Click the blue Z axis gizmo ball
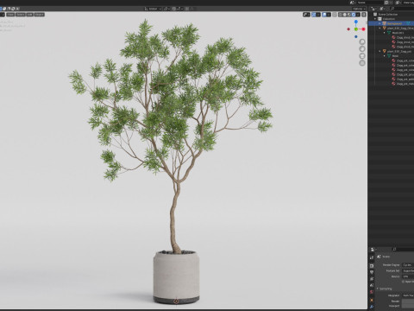Viewport: 414px width, 311px height. point(356,22)
